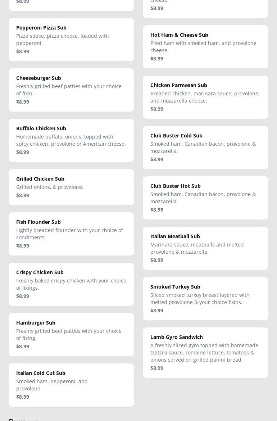Open the Smoked Turkey Sub card
The image size is (277, 421).
click(x=205, y=299)
